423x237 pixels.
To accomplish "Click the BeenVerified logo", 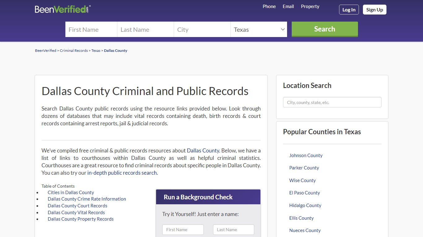I will [63, 9].
